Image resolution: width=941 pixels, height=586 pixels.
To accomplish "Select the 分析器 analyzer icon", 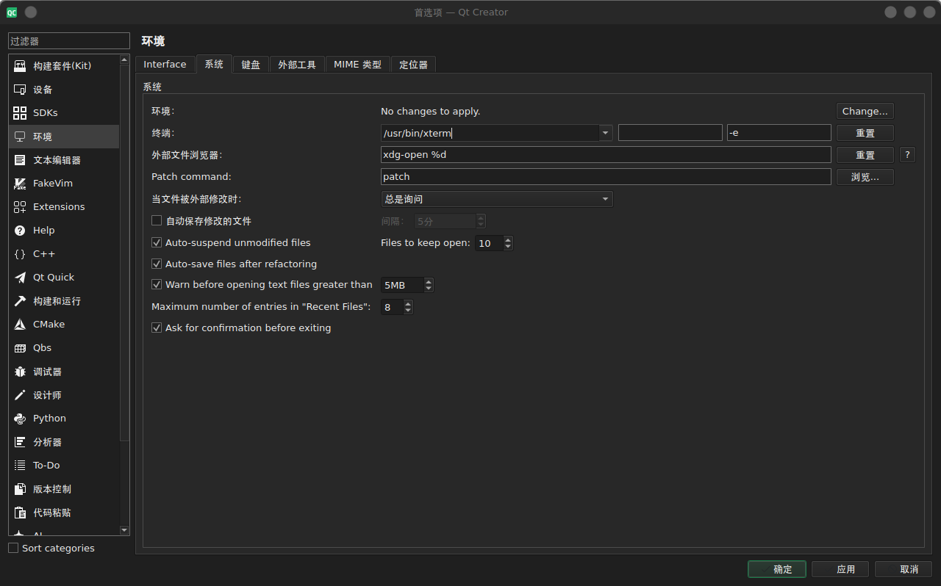I will [20, 442].
